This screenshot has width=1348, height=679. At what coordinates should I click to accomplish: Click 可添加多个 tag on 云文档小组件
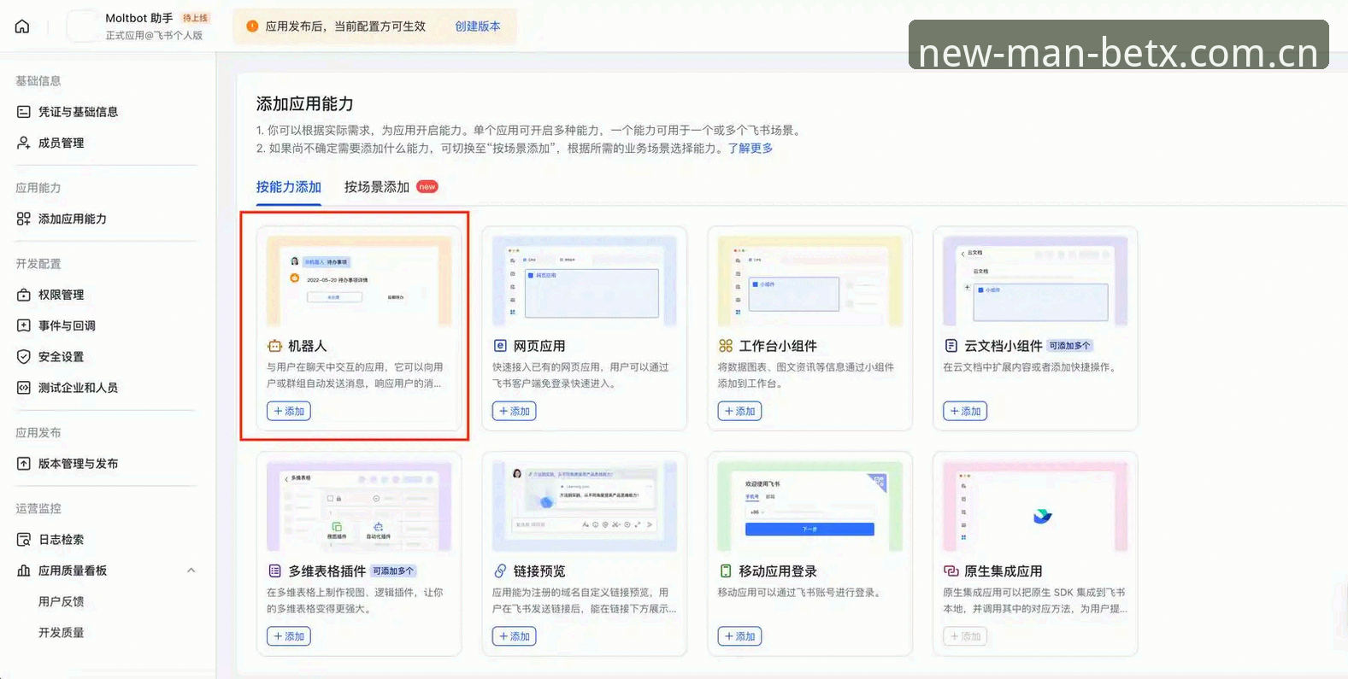point(1071,346)
